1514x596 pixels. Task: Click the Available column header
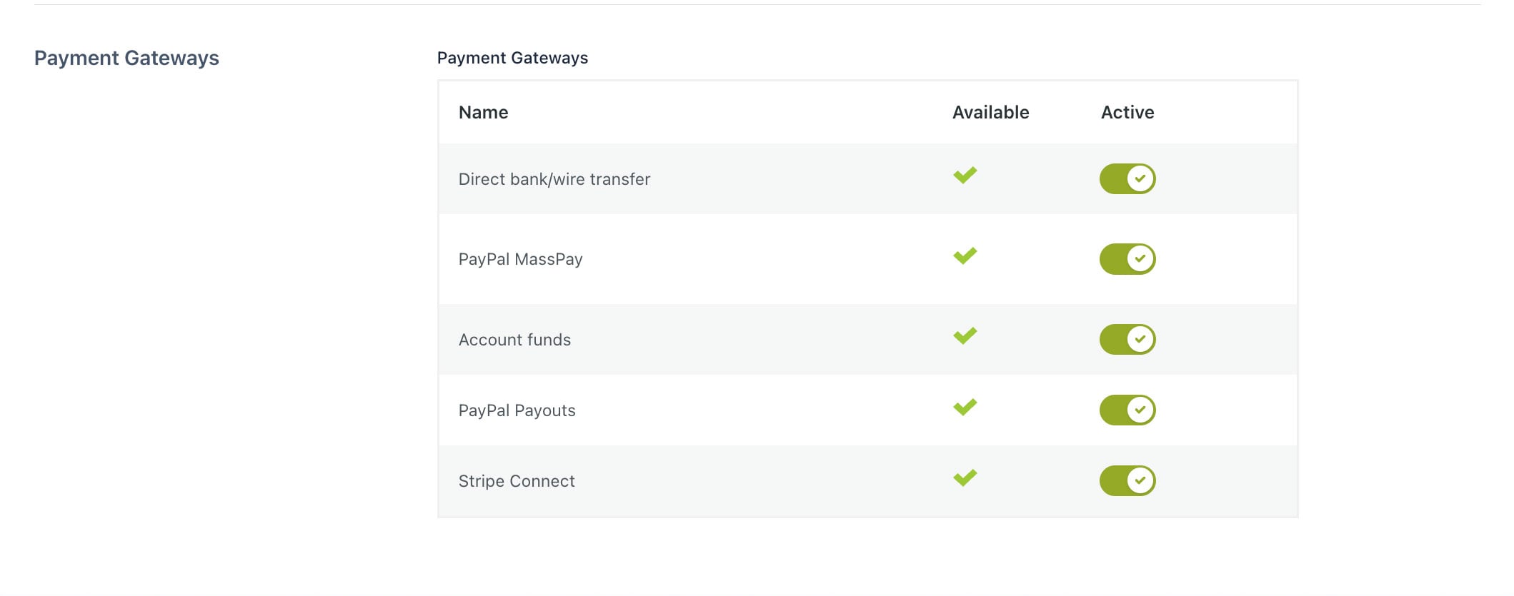990,112
